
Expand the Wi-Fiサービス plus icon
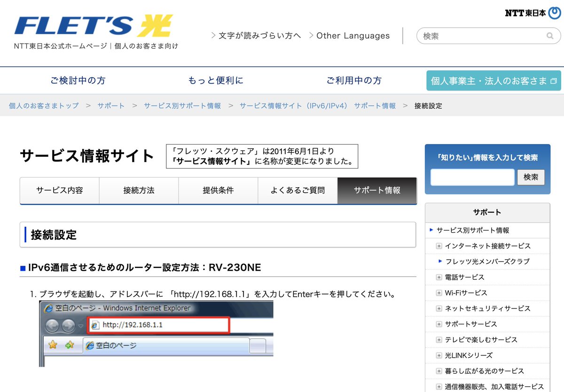coord(439,293)
